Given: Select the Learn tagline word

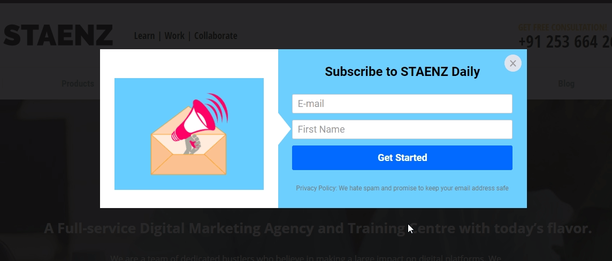Looking at the screenshot, I should point(144,35).
